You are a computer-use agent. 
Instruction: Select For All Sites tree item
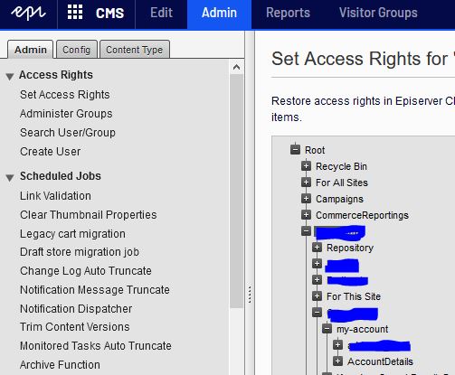[342, 183]
